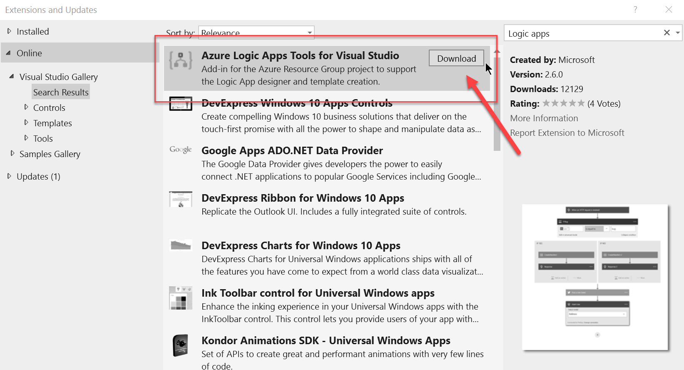Click the Kondor Animations SDK box icon
684x370 pixels.
181,345
